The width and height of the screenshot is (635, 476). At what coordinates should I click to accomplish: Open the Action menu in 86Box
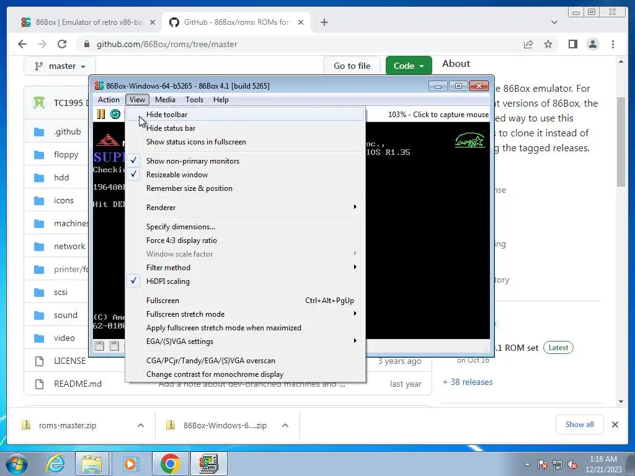point(109,100)
